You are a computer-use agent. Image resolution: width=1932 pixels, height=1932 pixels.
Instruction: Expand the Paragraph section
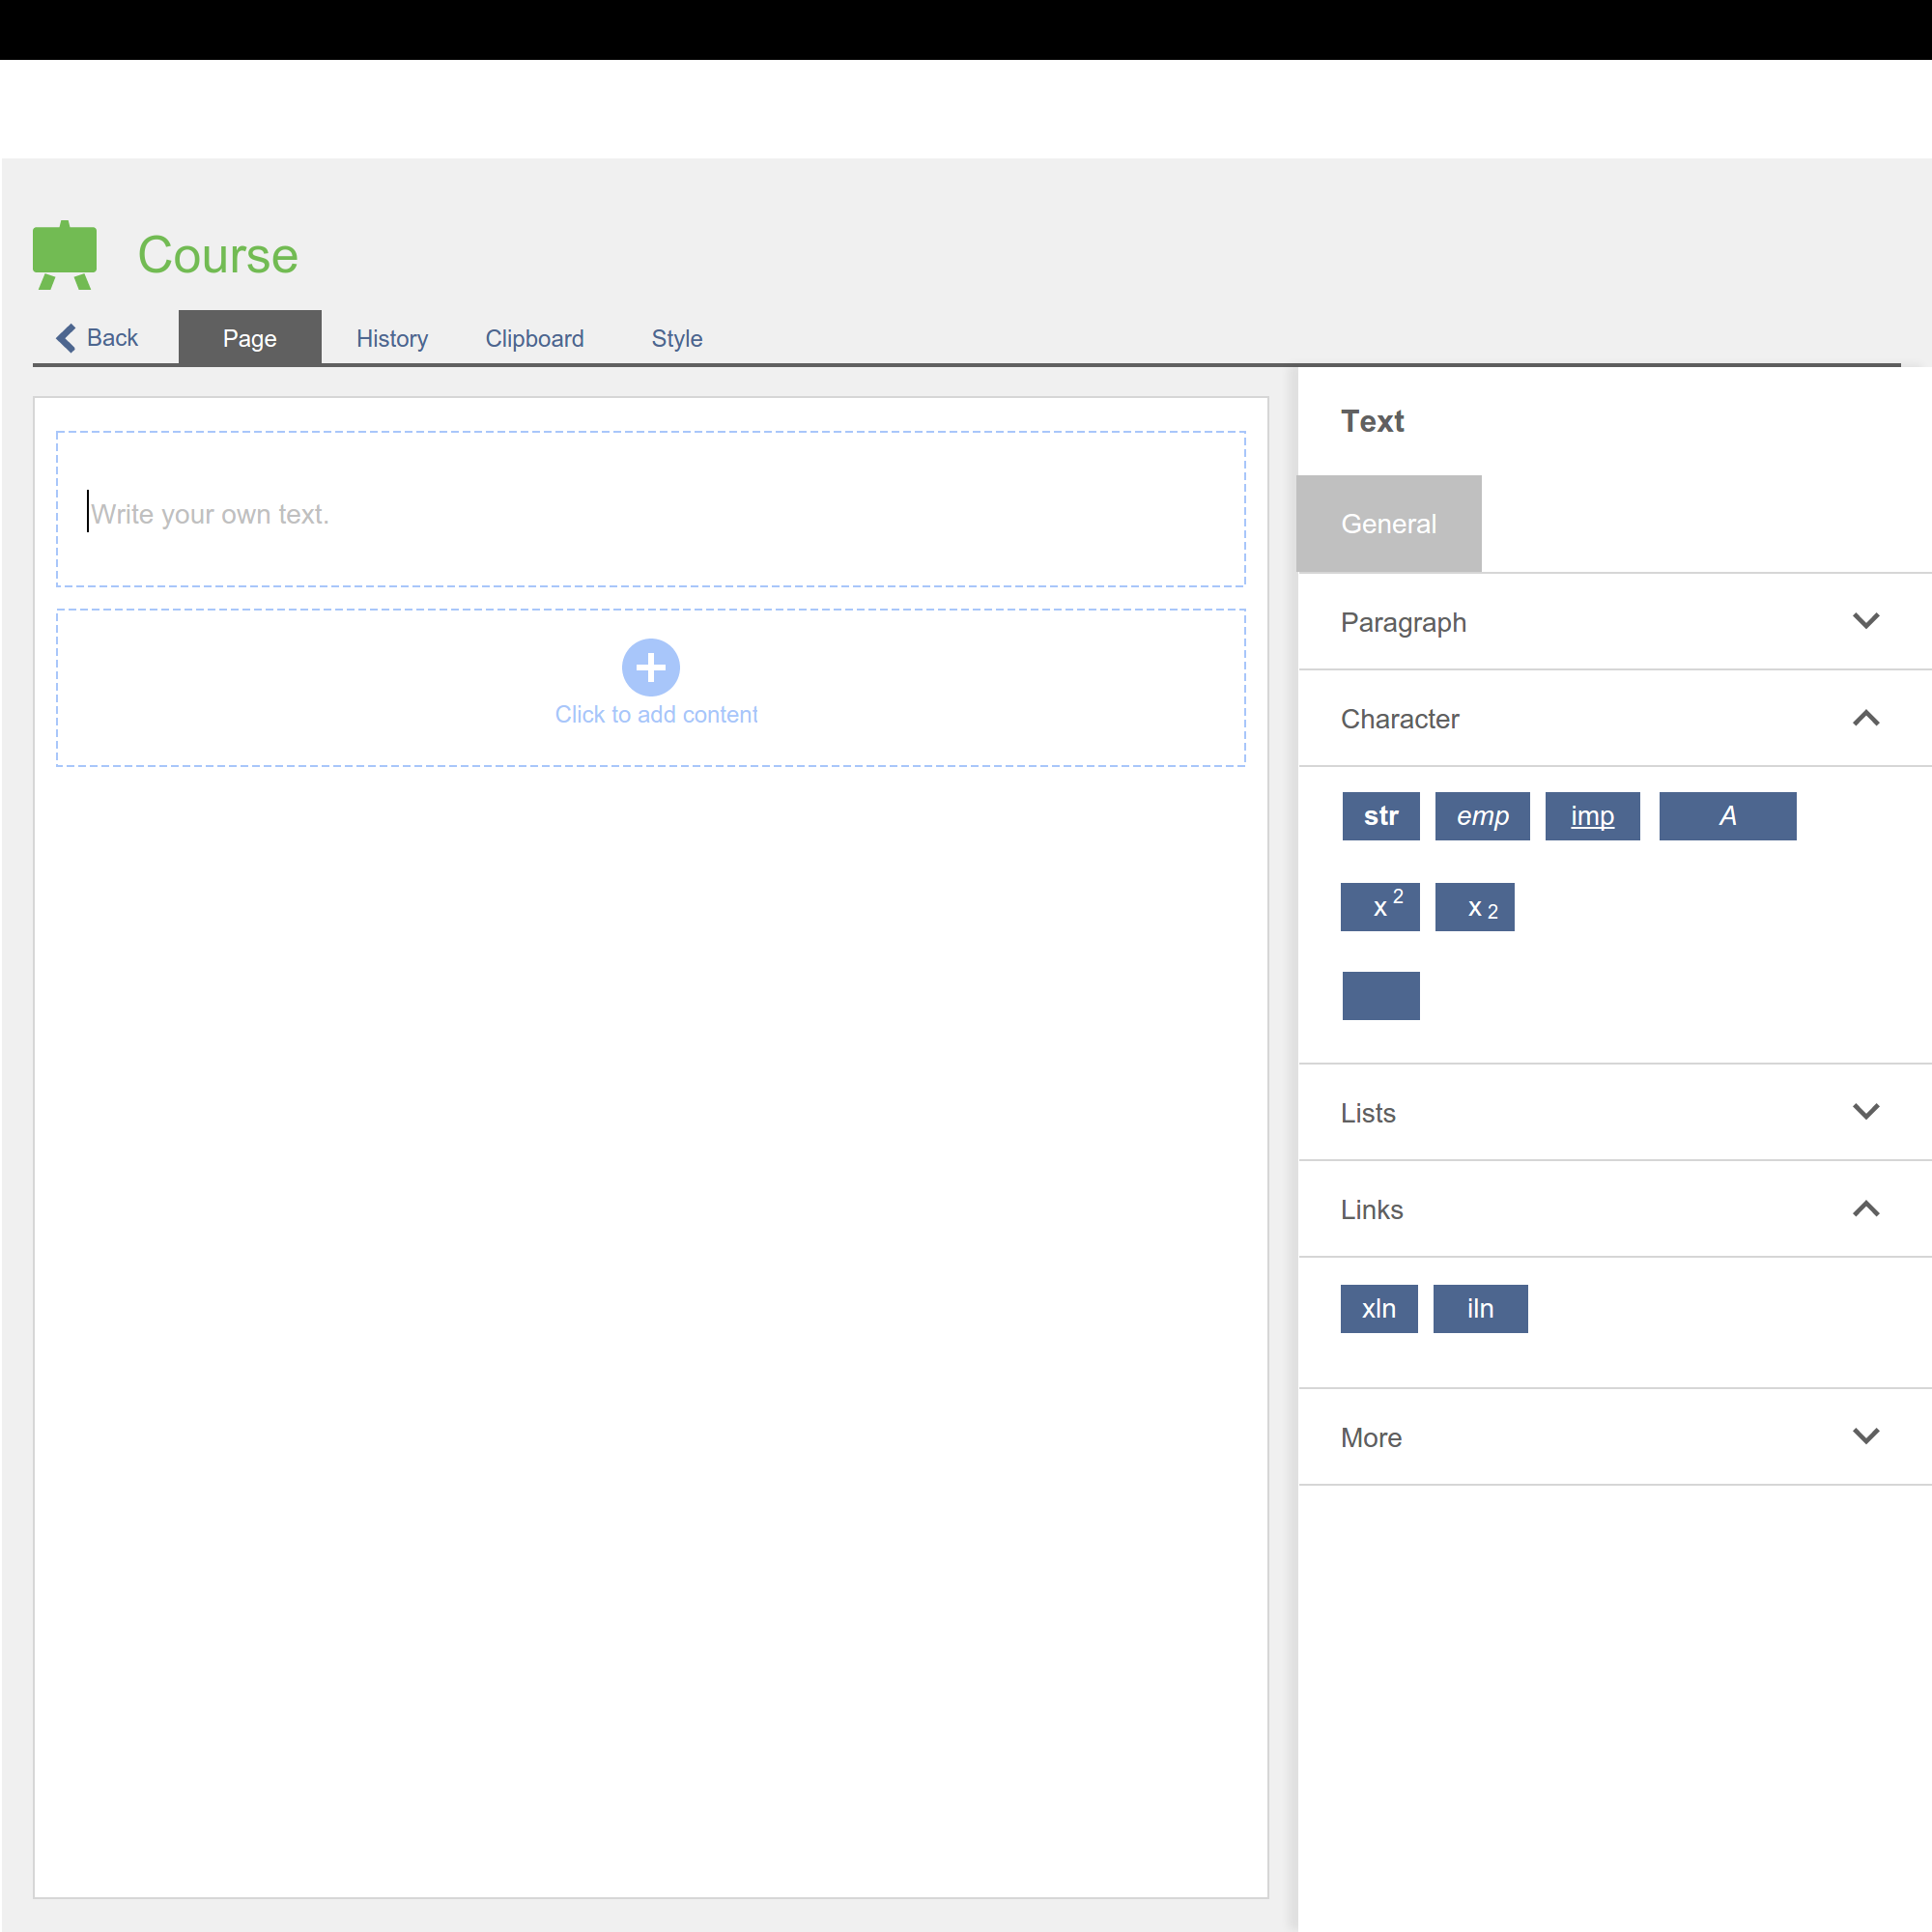(1865, 621)
